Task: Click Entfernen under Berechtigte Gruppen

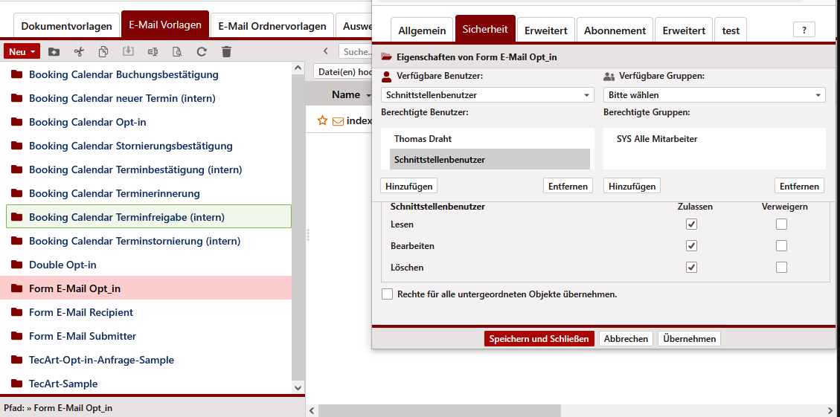Action: coord(800,186)
